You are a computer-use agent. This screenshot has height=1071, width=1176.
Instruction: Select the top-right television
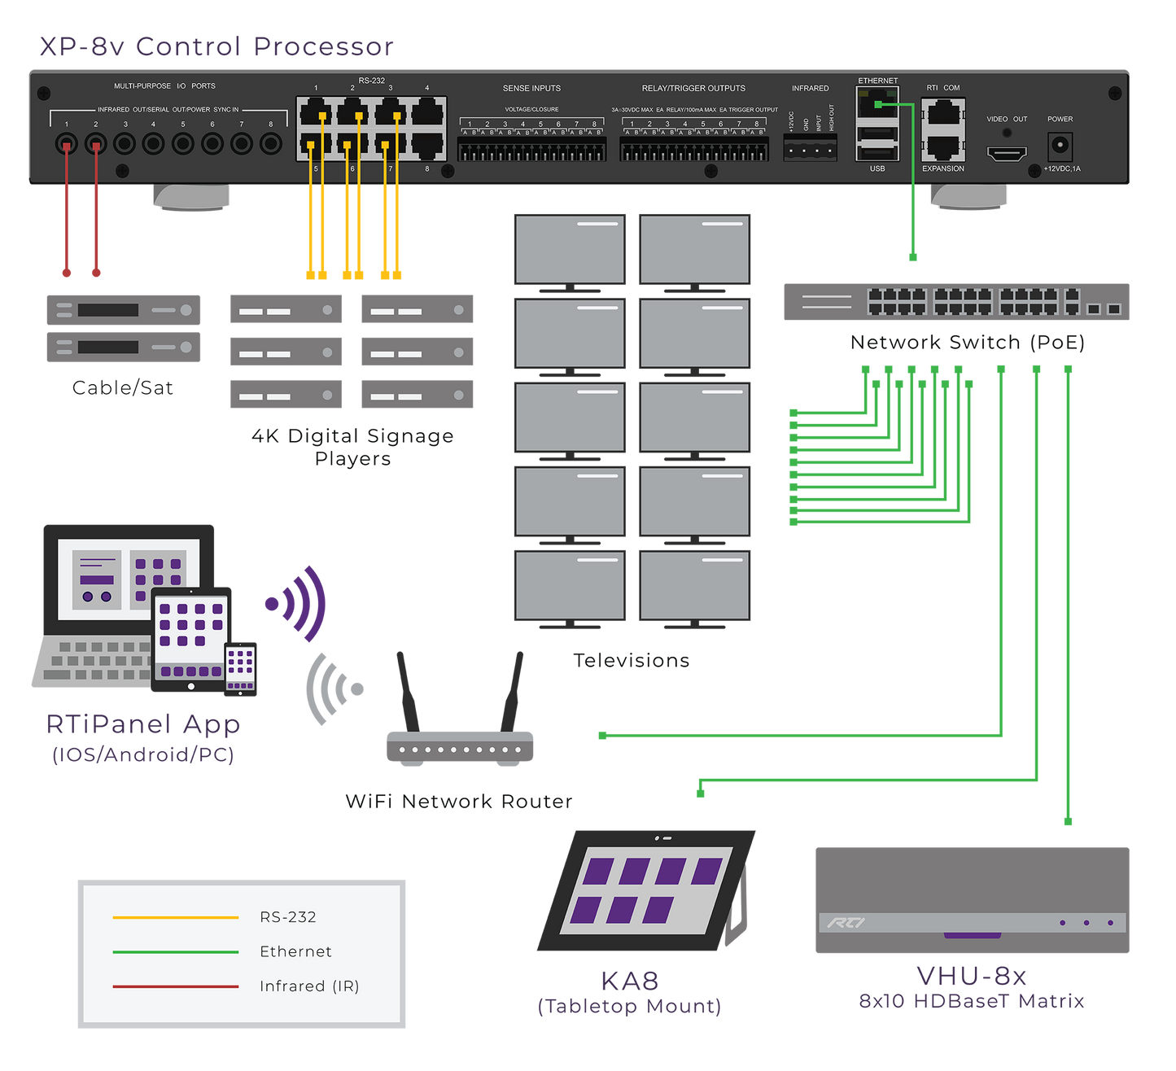tap(695, 252)
